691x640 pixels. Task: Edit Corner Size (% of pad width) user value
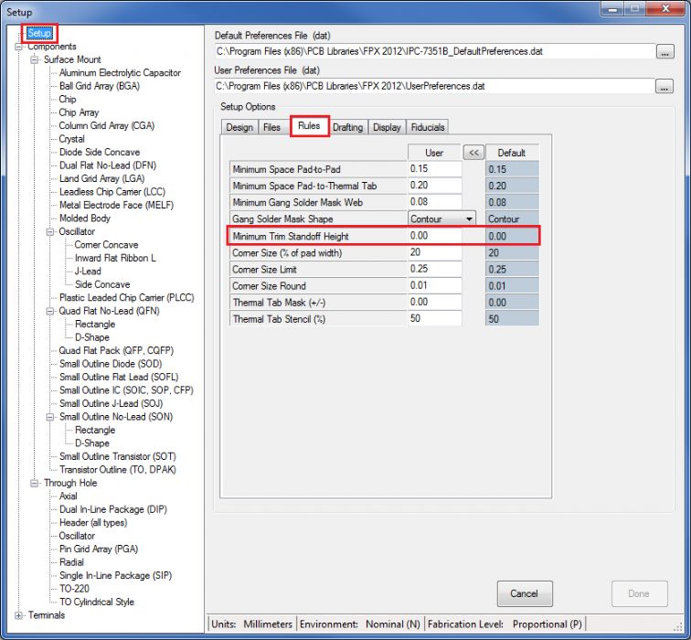coord(434,252)
